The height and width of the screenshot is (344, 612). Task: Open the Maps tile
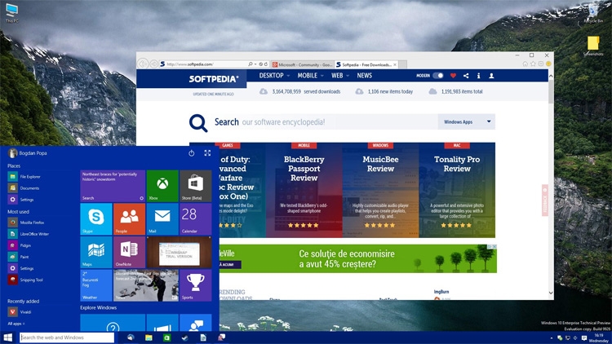tap(96, 252)
